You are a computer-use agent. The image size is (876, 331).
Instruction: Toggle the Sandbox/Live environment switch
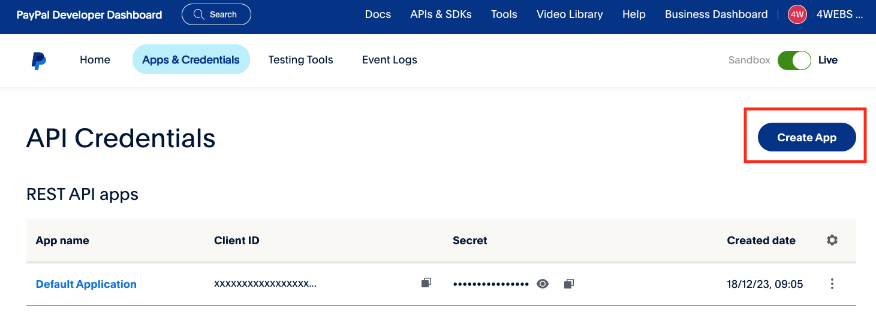[x=794, y=60]
